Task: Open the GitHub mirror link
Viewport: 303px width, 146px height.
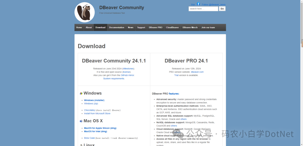Action: point(127,75)
